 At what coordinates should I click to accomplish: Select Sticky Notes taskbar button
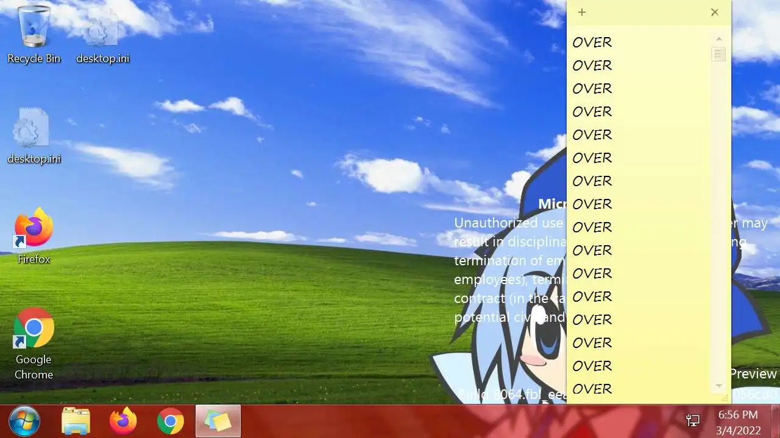218,421
